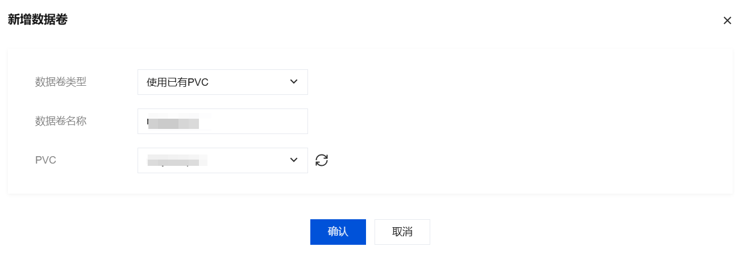The image size is (736, 259).
Task: Click the 数据卷名称 label
Action: pos(61,121)
